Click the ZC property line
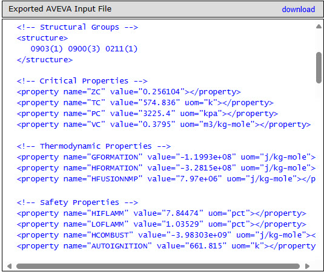The height and width of the screenshot is (272, 324). coord(129,92)
